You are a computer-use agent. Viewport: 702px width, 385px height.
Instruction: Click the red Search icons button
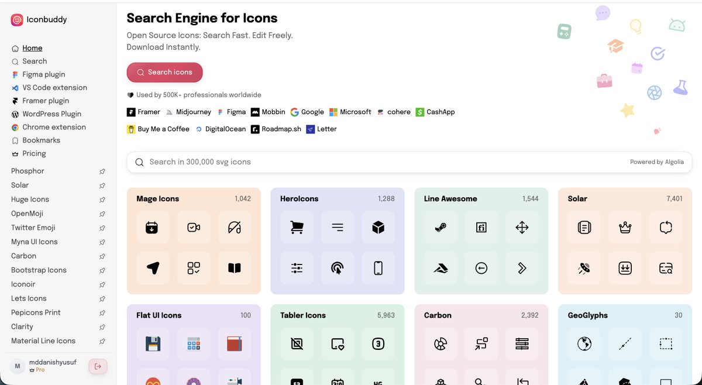point(164,73)
